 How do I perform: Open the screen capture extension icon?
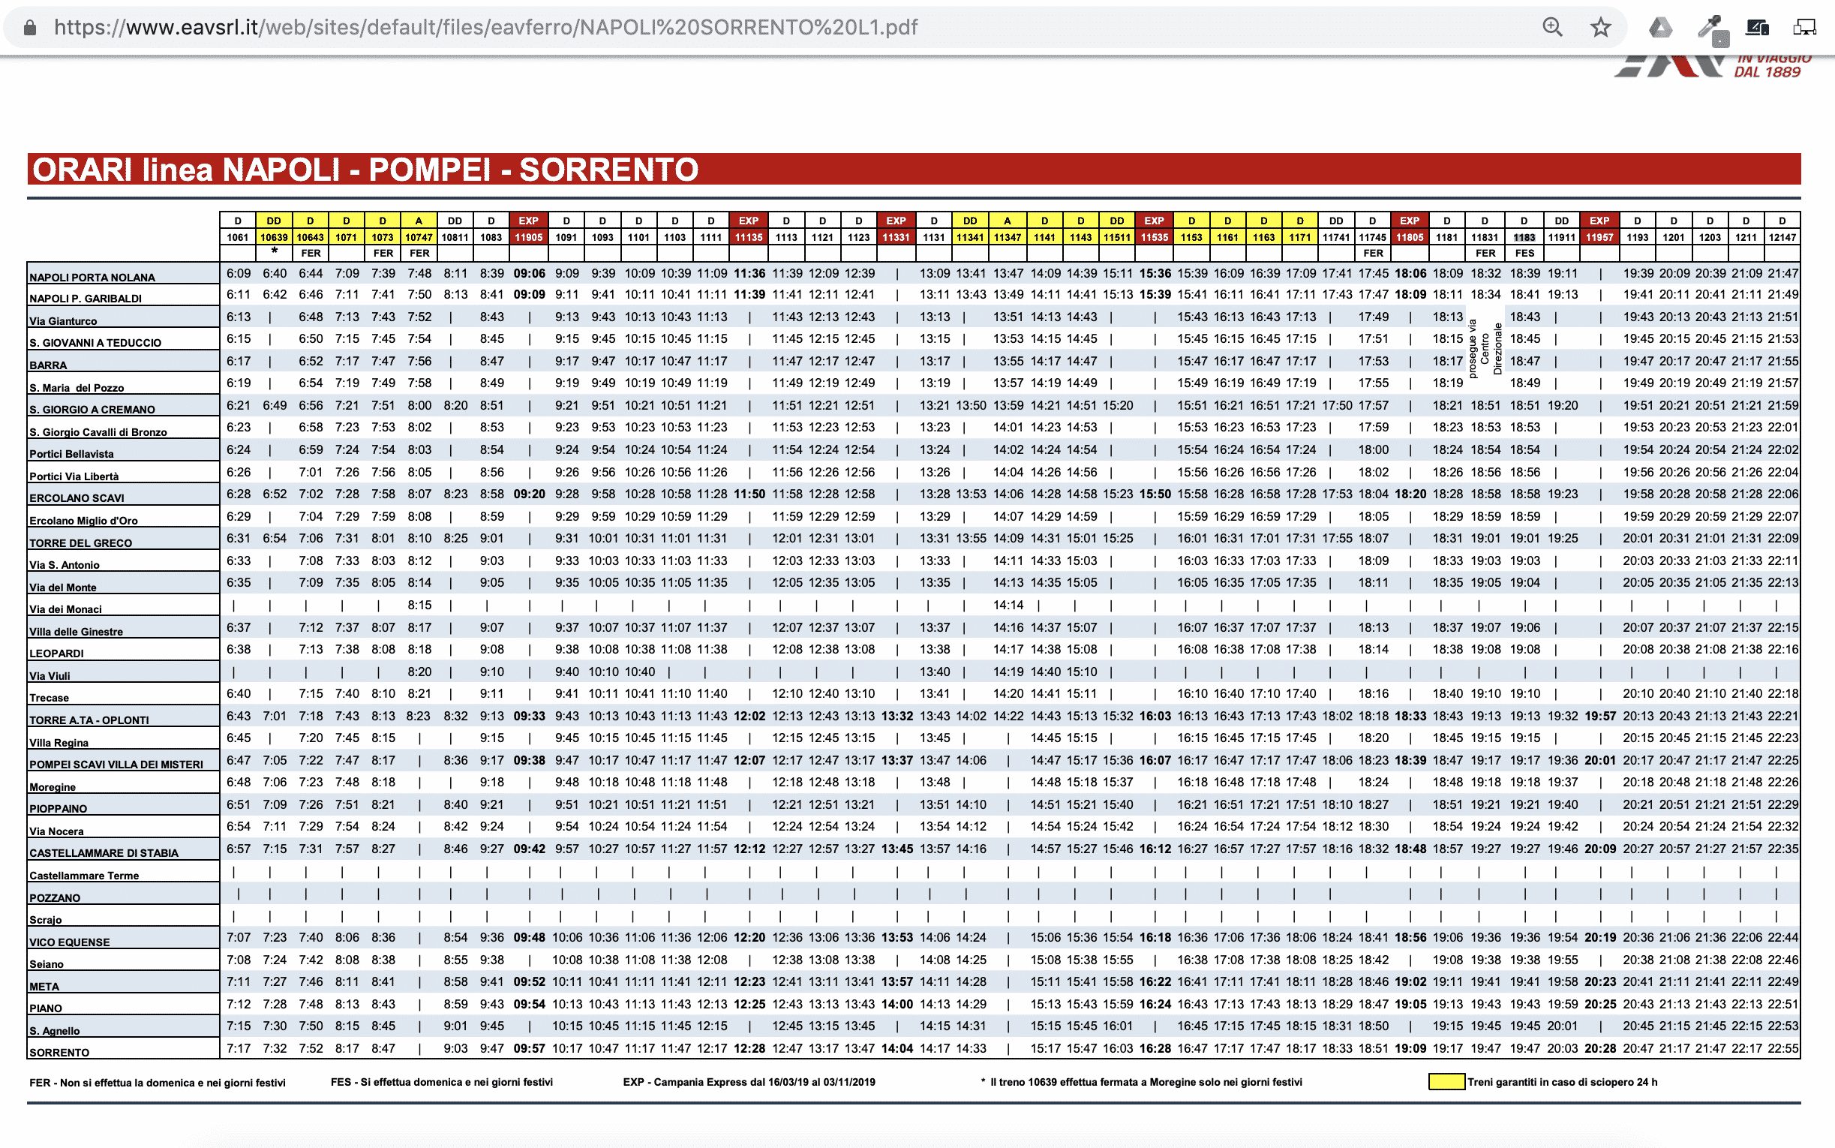pos(1758,28)
